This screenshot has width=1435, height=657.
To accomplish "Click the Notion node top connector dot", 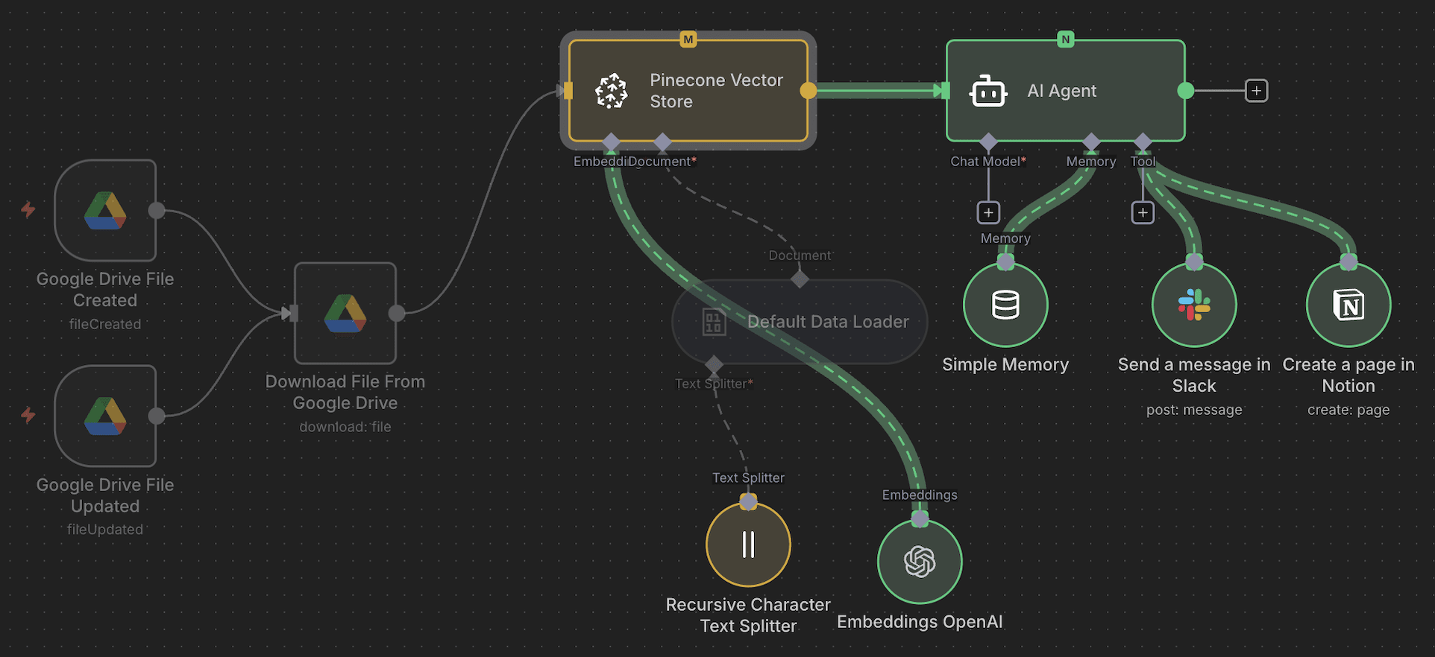I will pyautogui.click(x=1348, y=262).
